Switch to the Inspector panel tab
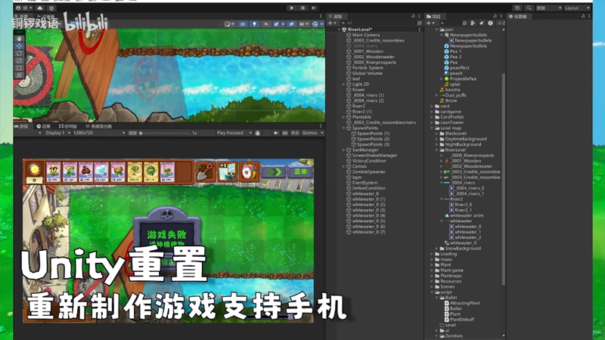Screen dimensions: 605x340 click(x=518, y=16)
